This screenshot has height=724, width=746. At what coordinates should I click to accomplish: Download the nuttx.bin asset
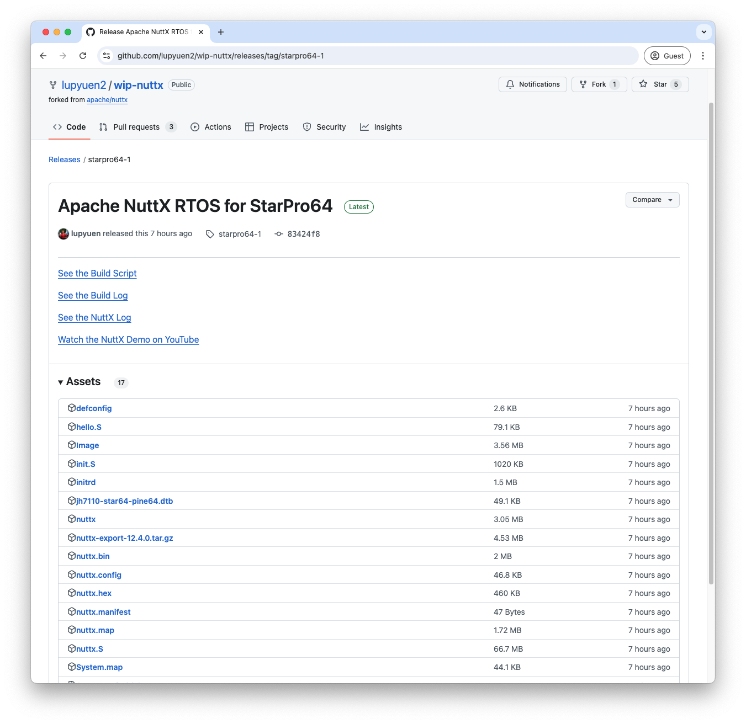(x=93, y=556)
